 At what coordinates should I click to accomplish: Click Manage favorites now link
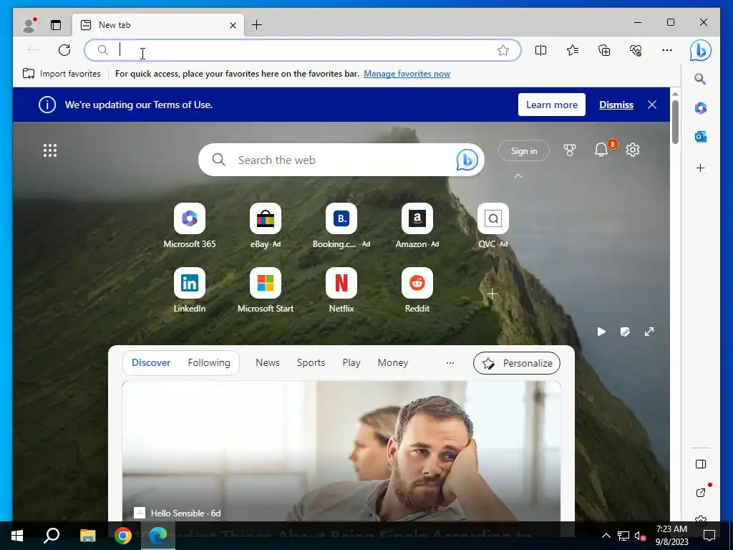click(407, 74)
